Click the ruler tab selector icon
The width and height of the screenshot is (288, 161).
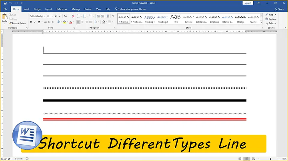(2, 31)
